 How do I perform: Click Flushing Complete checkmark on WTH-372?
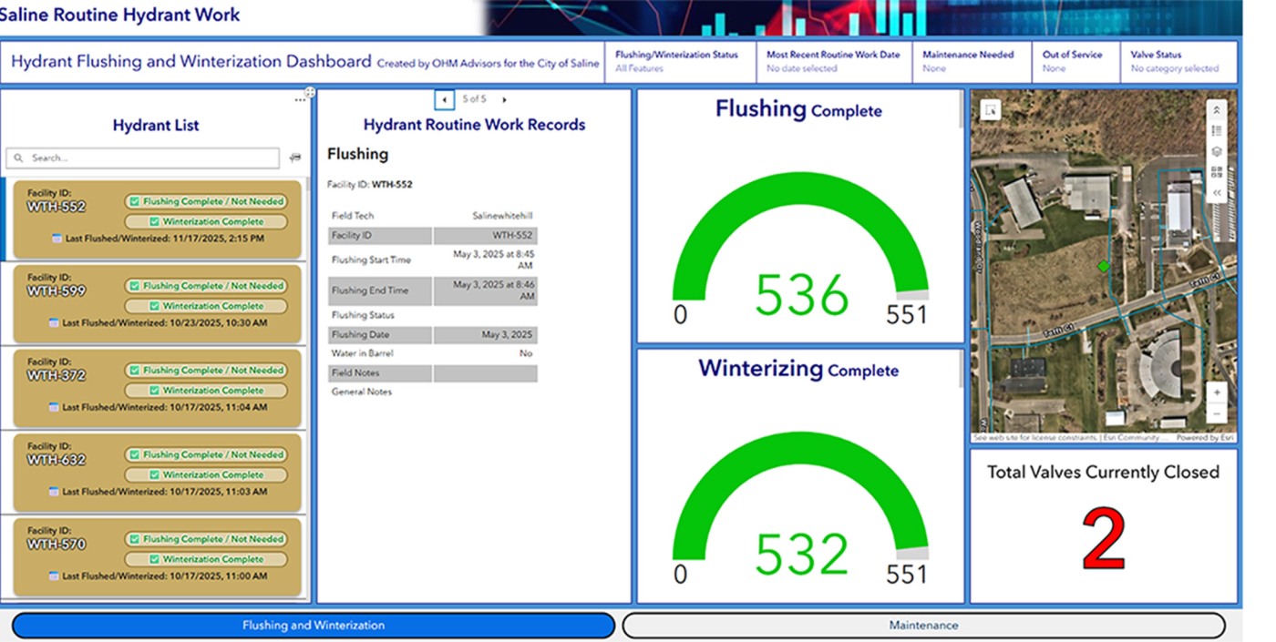pos(134,371)
